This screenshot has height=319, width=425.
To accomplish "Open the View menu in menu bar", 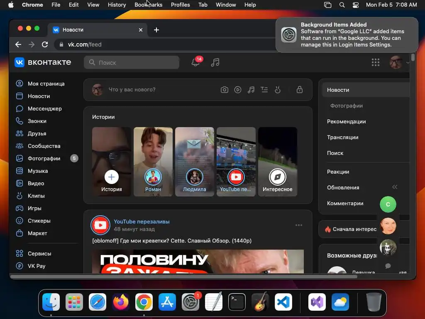I will [x=93, y=5].
